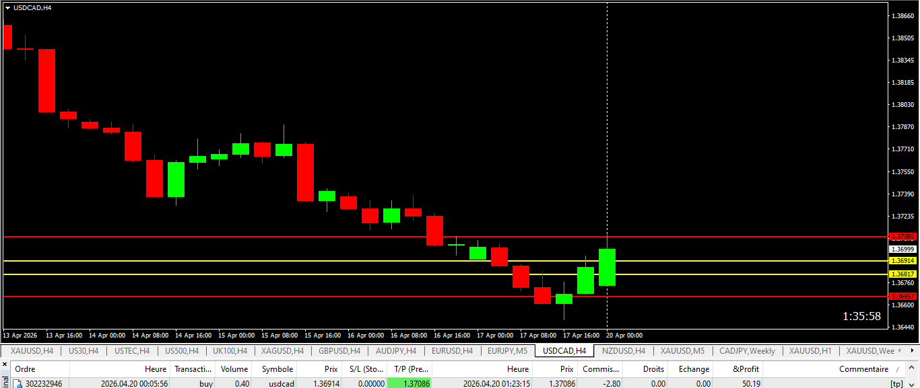Click the buy transaction type cell
The height and width of the screenshot is (388, 920).
tap(206, 383)
